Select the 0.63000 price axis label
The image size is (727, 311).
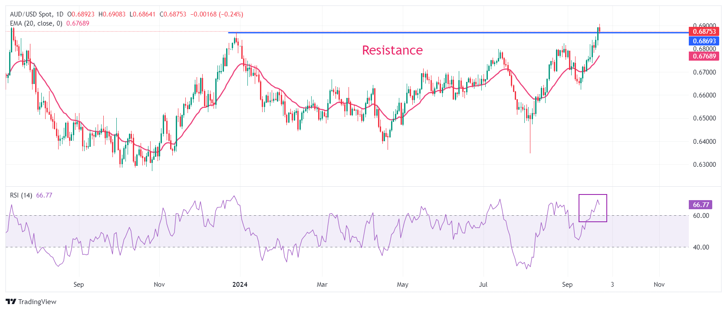[704, 165]
